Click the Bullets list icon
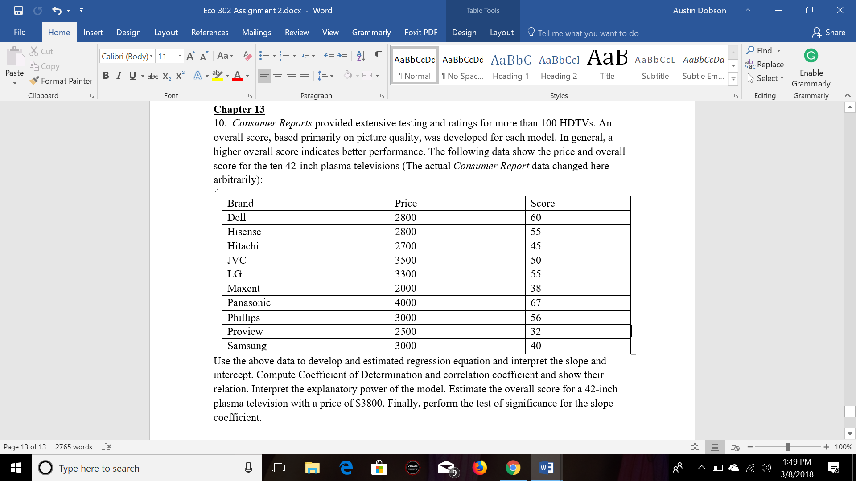856x481 pixels. click(x=264, y=56)
